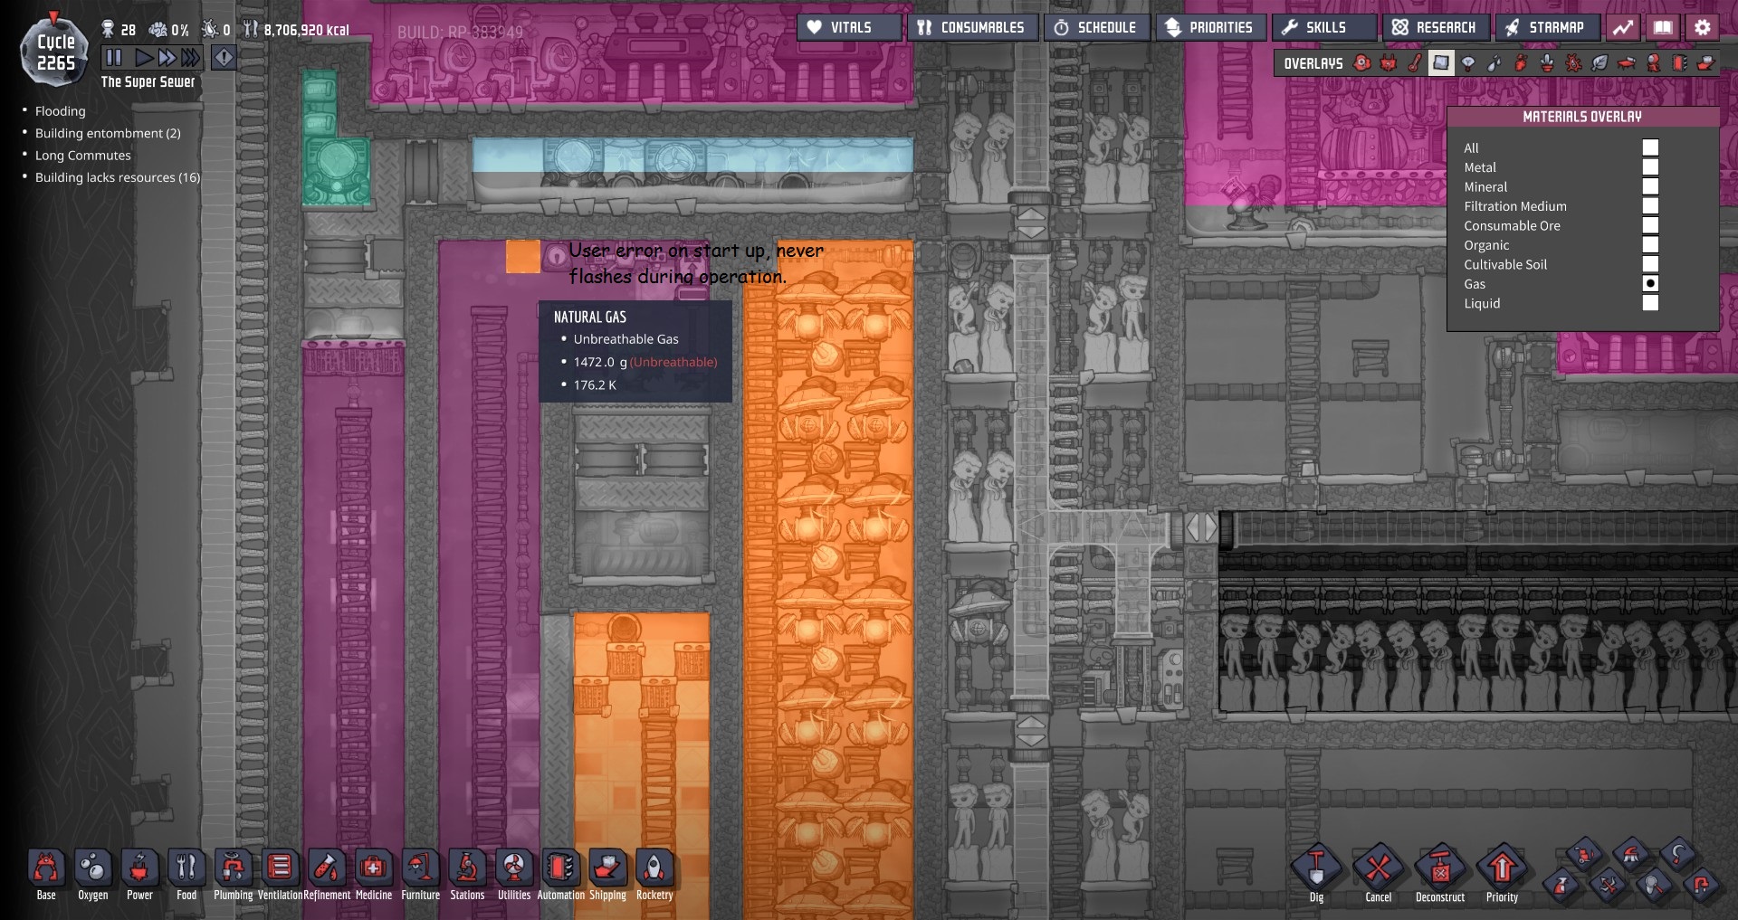Enable the Metal materials filter

[x=1650, y=167]
